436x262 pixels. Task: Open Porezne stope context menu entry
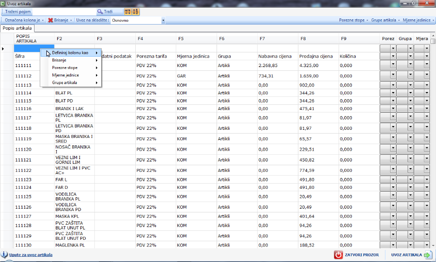[71, 68]
